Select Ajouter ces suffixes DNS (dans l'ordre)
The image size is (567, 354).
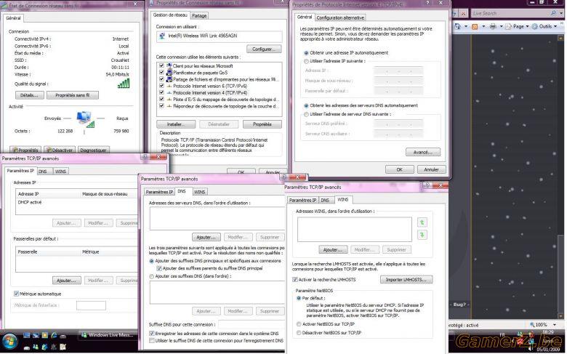(151, 276)
